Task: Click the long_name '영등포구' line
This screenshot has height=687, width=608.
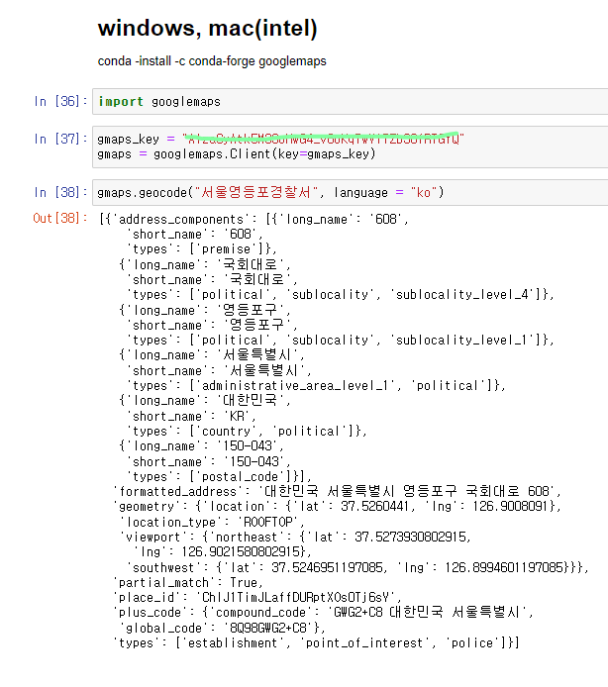Action: 205,310
